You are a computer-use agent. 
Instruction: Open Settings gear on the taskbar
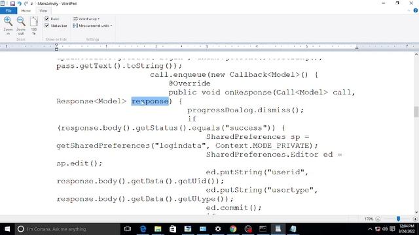tap(218, 229)
